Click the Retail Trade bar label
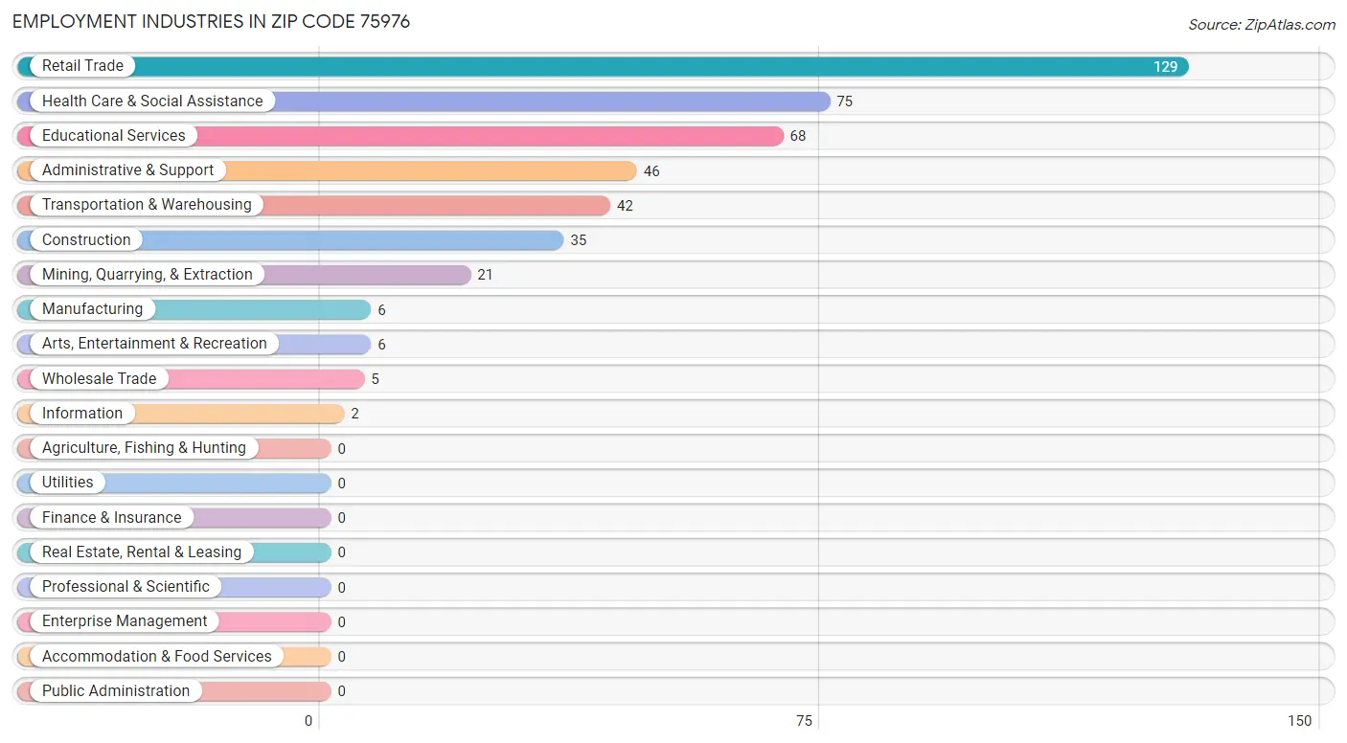1347x743 pixels. point(82,66)
